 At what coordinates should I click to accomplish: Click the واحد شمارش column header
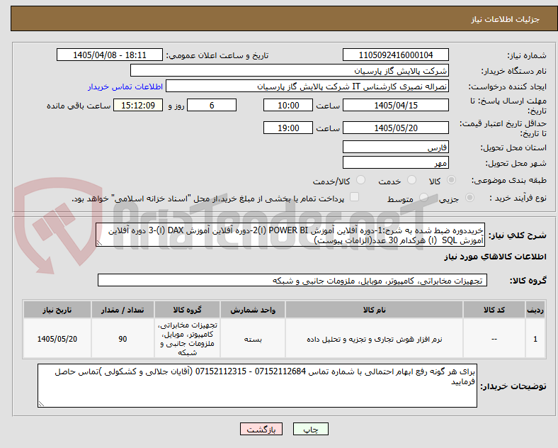[x=253, y=310]
